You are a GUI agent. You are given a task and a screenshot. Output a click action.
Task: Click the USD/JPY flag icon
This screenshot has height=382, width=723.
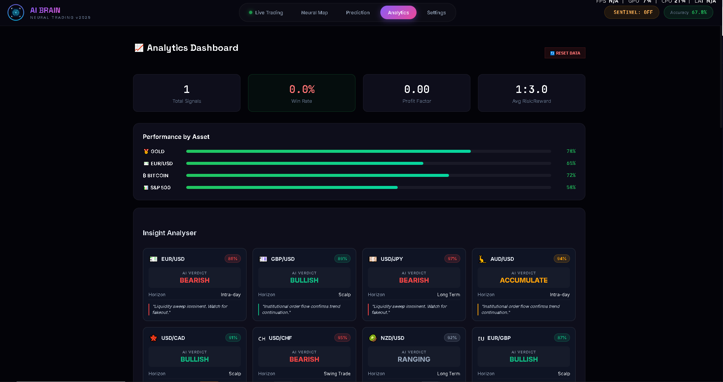[x=373, y=259]
